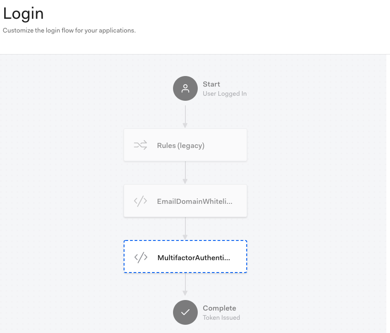Click the user icon on the Start node
This screenshot has height=333, width=390.
(x=185, y=88)
